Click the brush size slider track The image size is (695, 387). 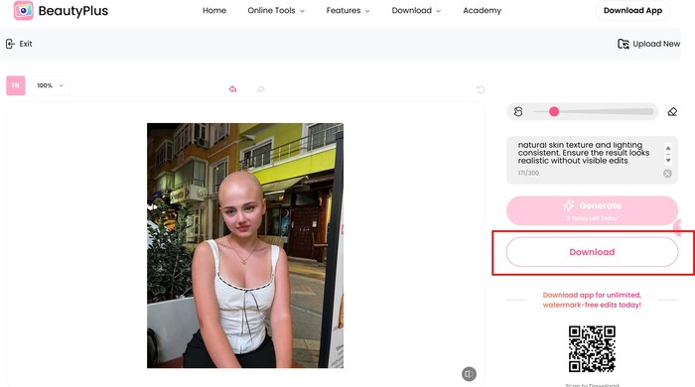(593, 111)
